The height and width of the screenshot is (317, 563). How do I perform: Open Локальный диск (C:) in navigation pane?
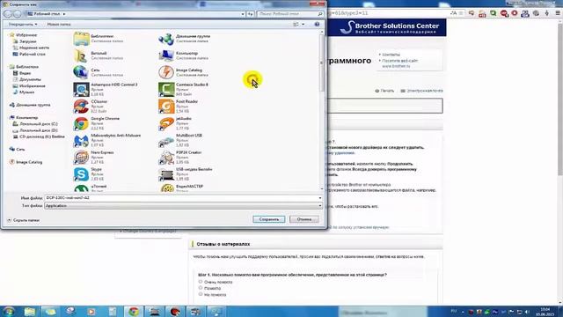click(35, 123)
